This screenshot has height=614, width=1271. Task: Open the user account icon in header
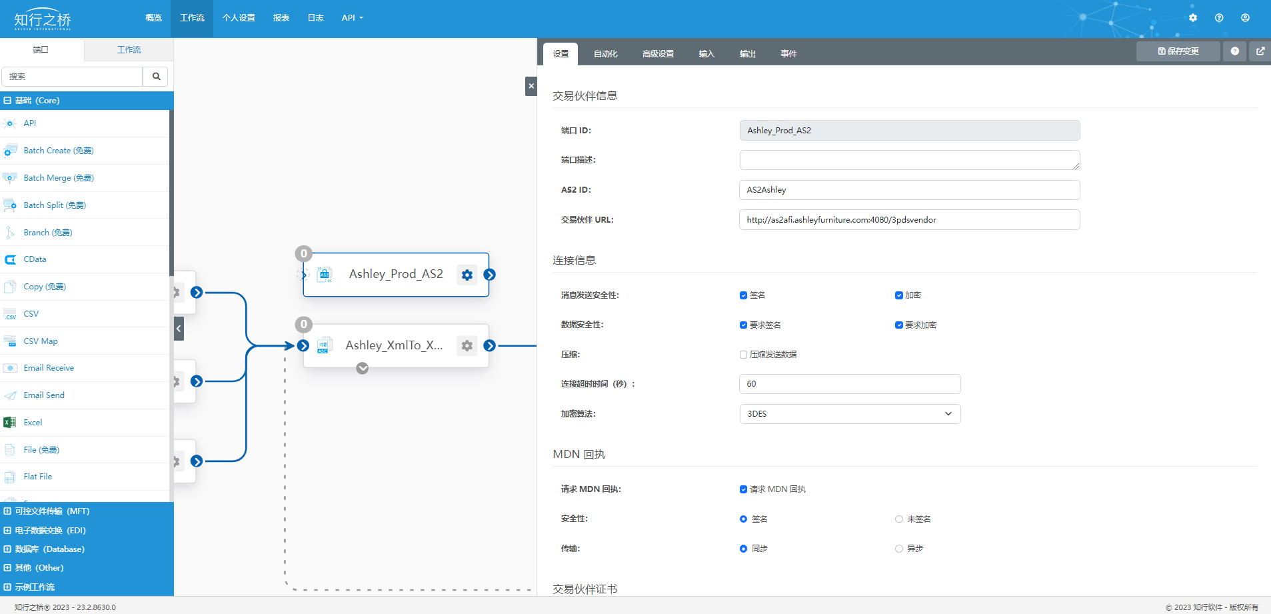1245,18
